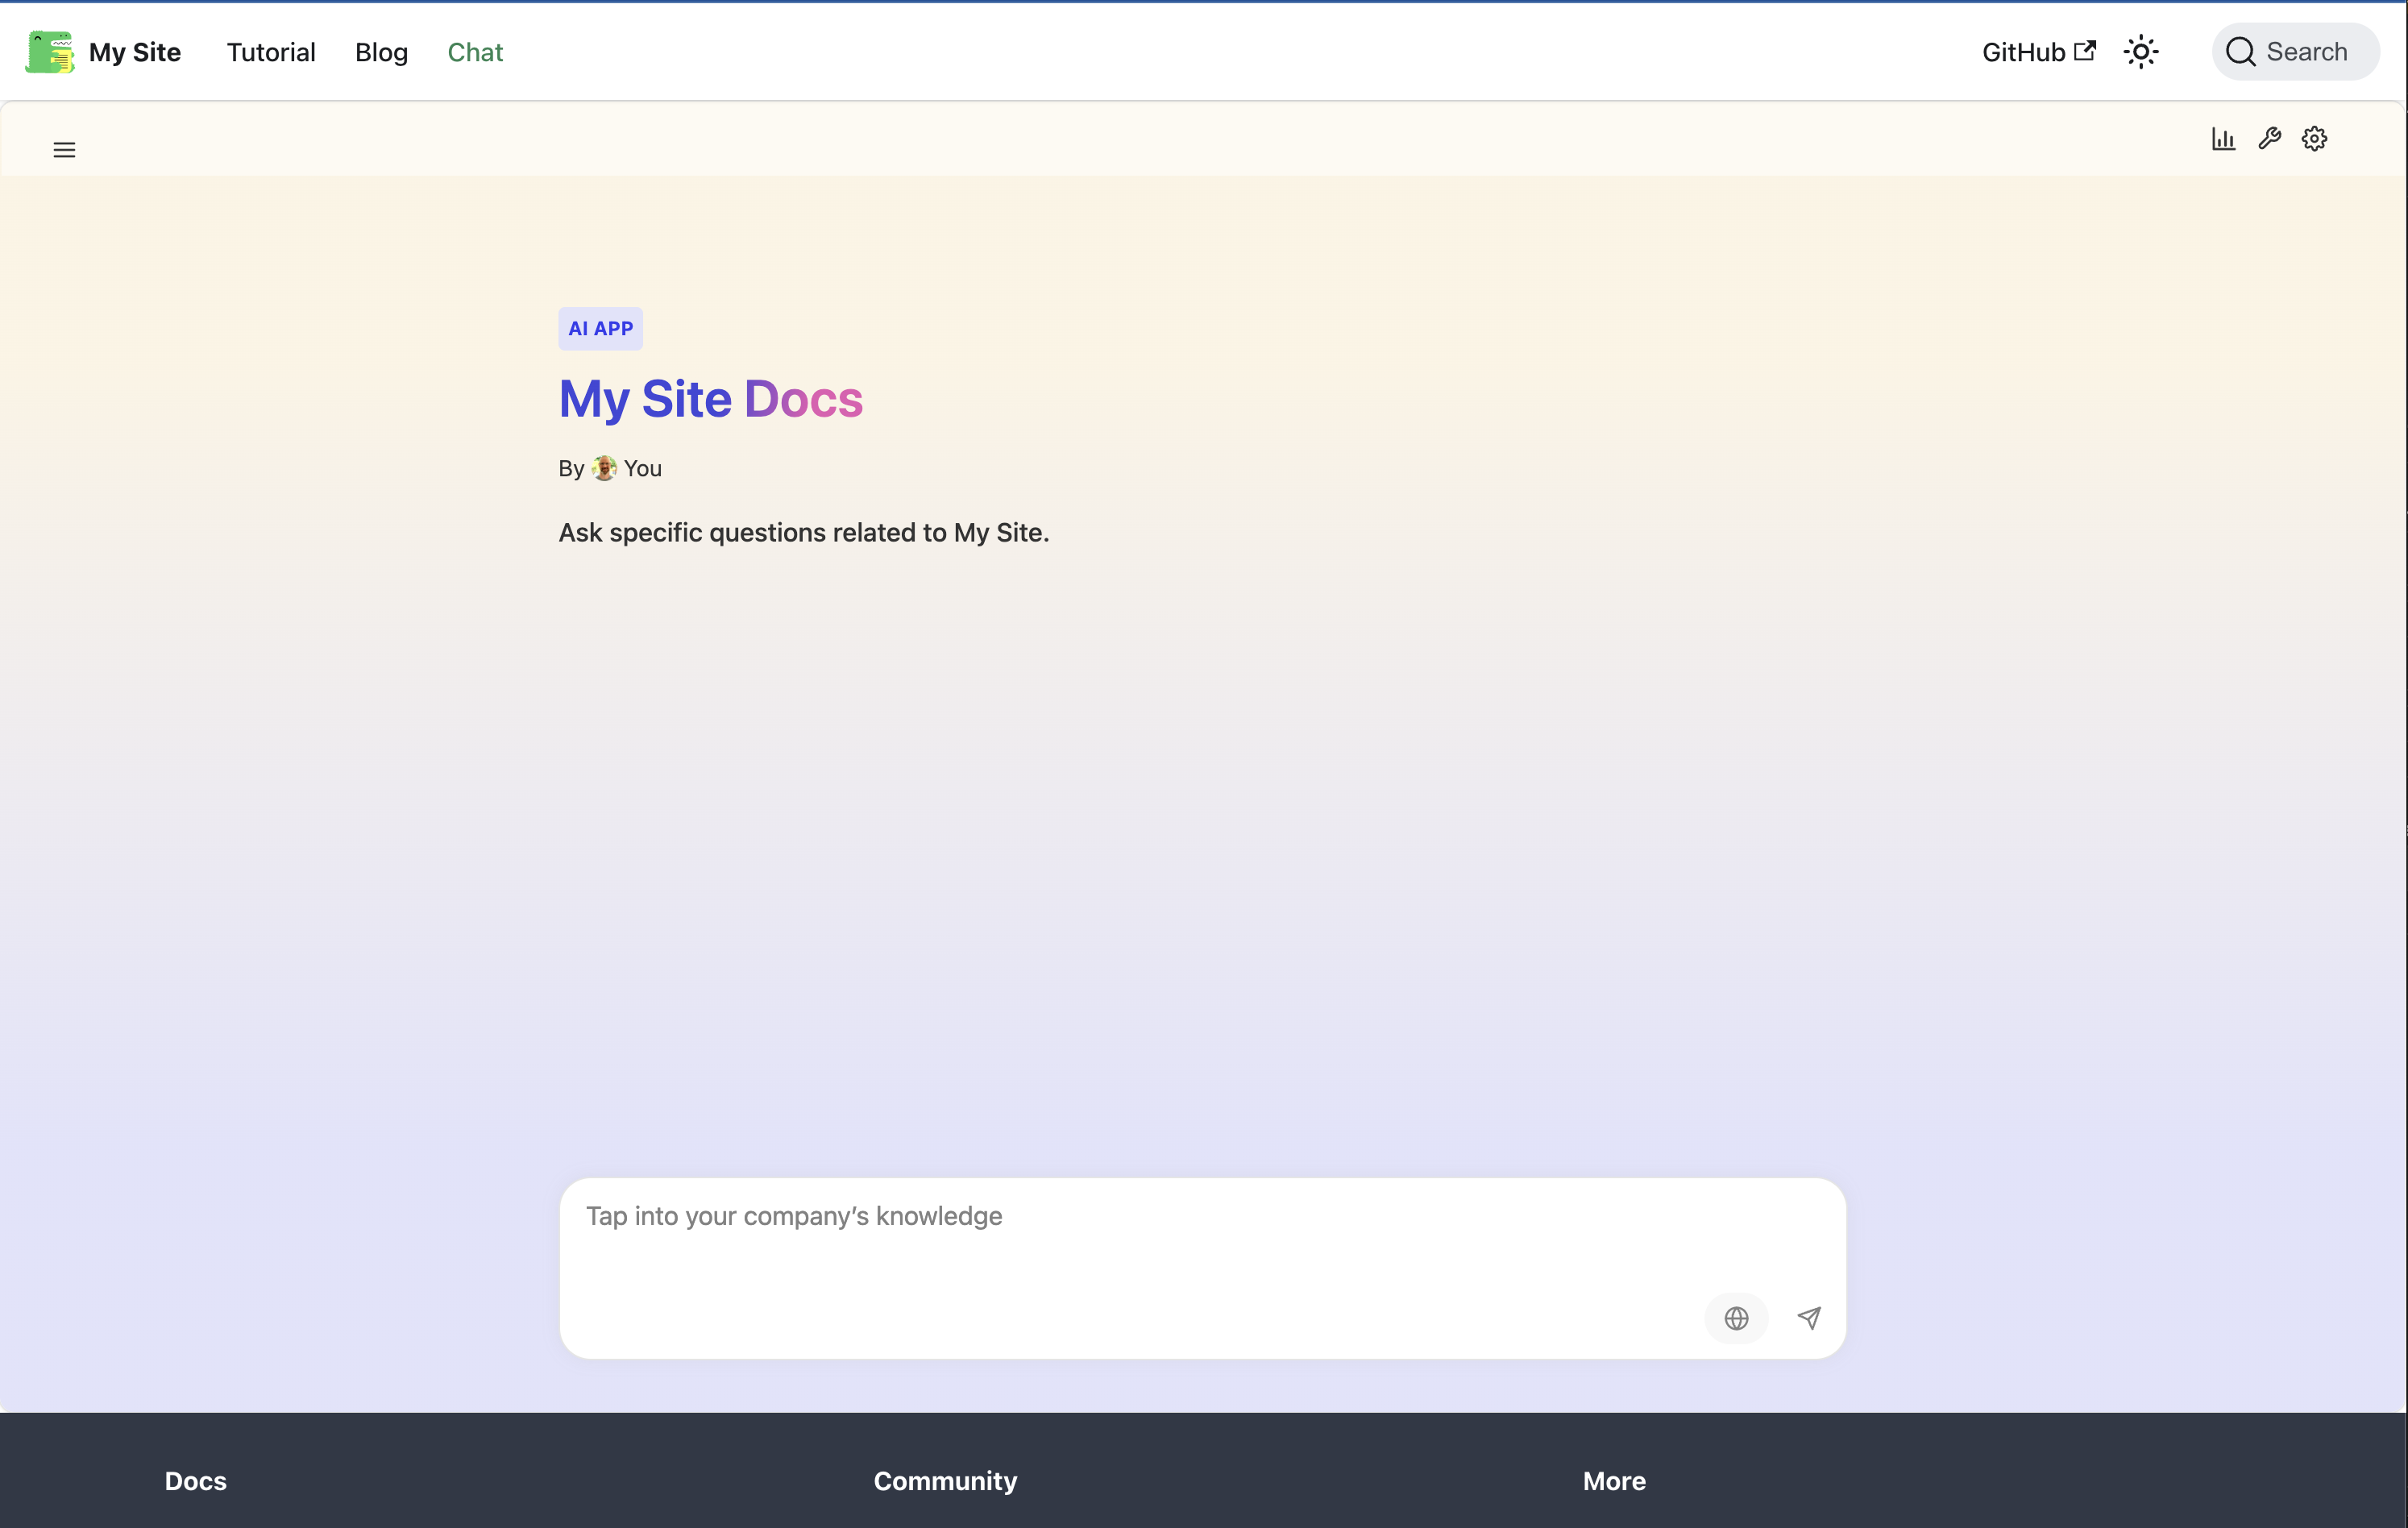Screen dimensions: 2408x1528
Task: Click the GitHub external link icon
Action: pos(2085,51)
